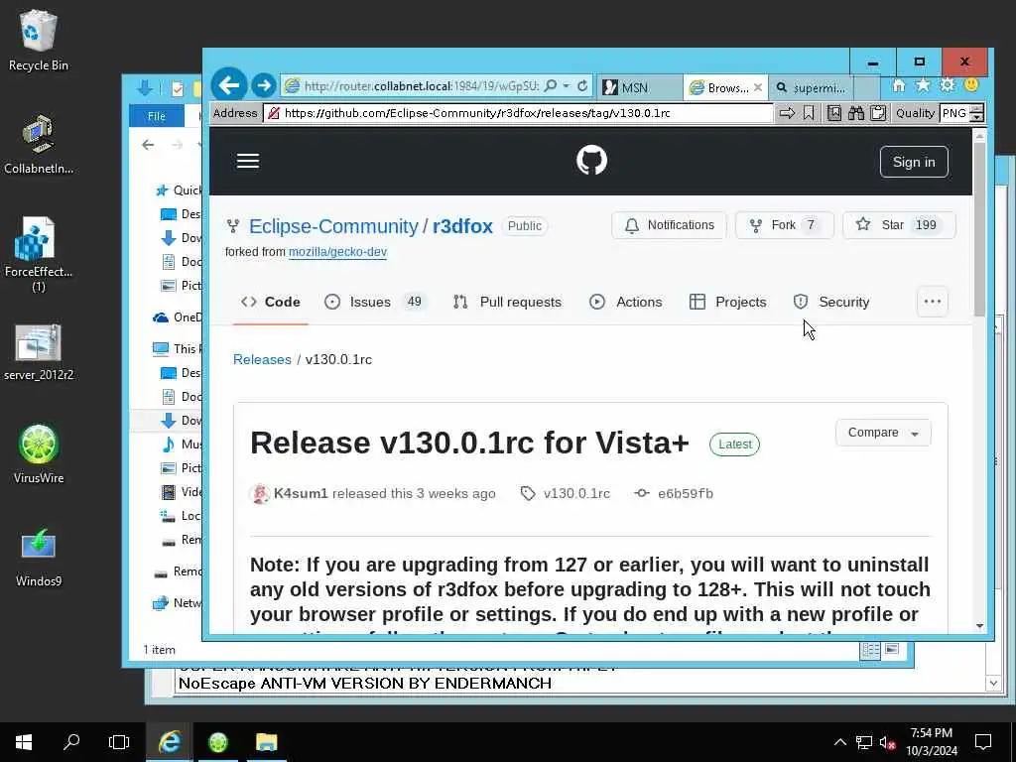Image resolution: width=1016 pixels, height=762 pixels.
Task: Open the Eclipse-Community owner link
Action: point(333,226)
